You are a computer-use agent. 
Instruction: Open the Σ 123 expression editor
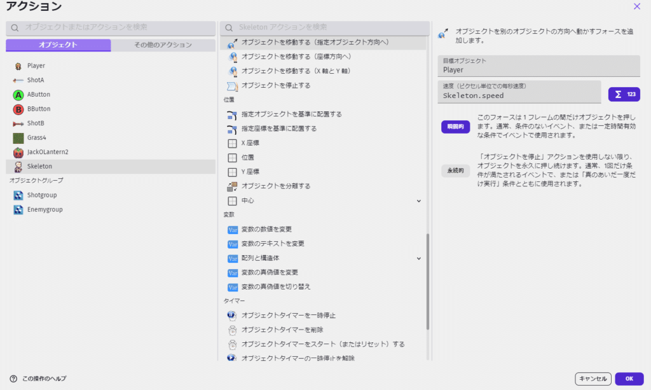point(622,92)
